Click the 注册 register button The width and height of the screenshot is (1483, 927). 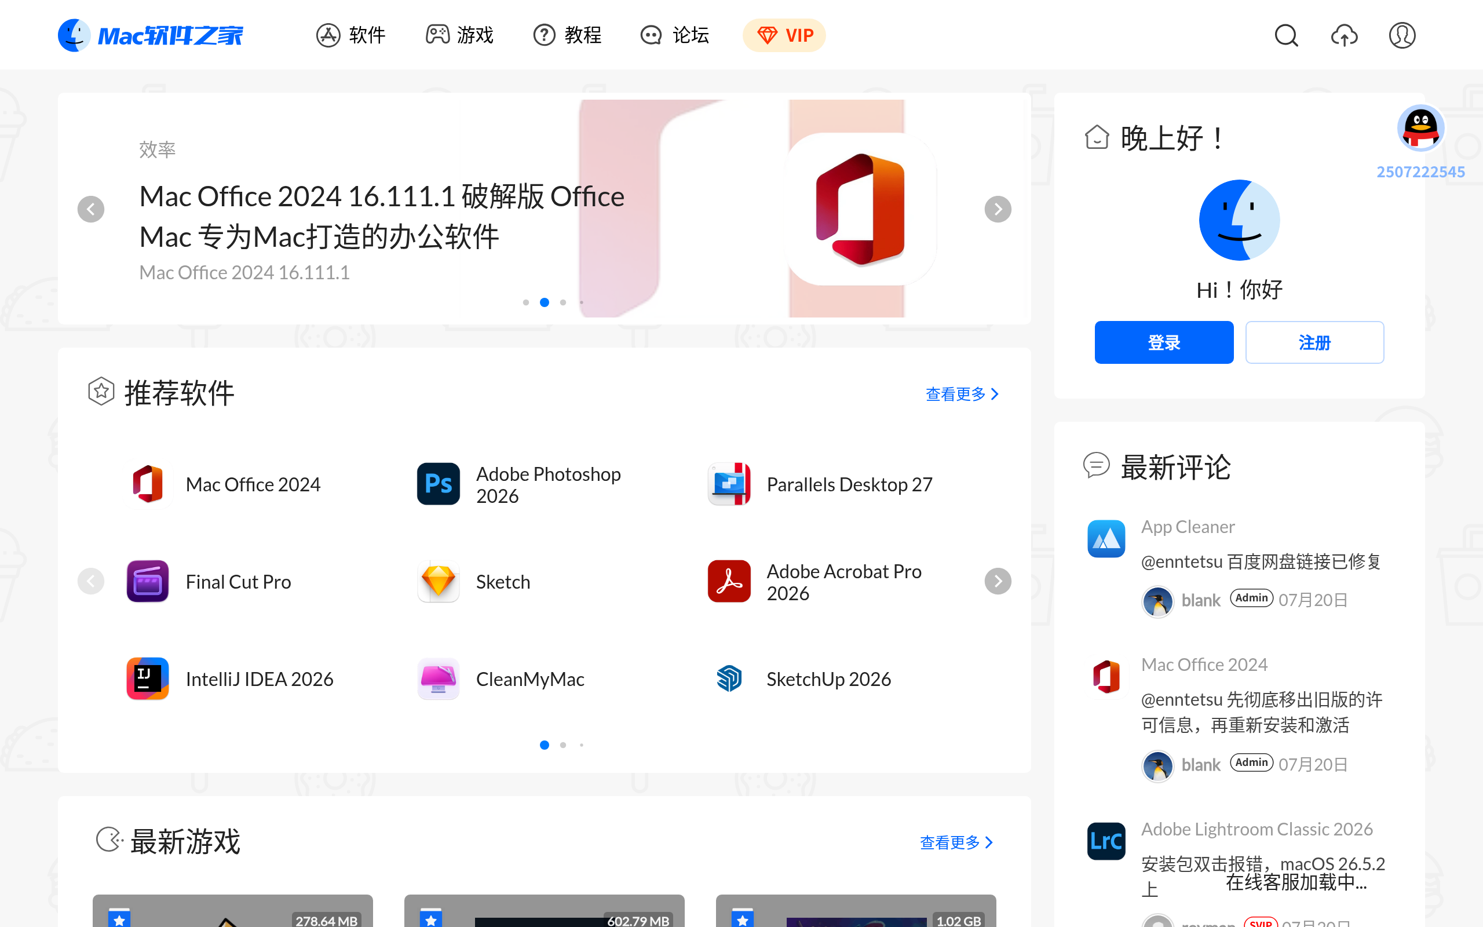coord(1314,342)
